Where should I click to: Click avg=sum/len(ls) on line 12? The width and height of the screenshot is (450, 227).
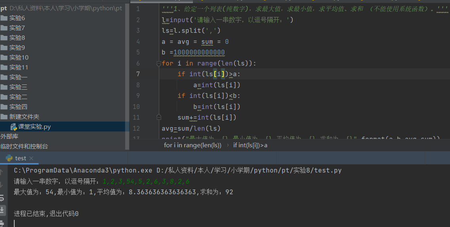pyautogui.click(x=191, y=128)
